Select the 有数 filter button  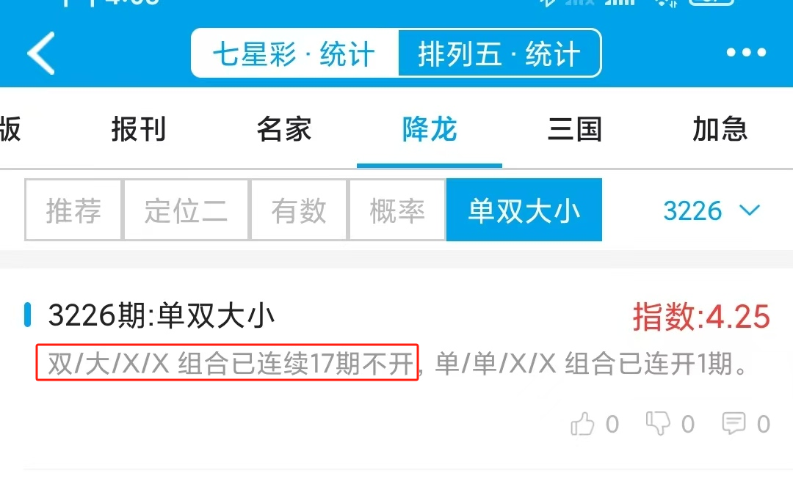pos(298,210)
